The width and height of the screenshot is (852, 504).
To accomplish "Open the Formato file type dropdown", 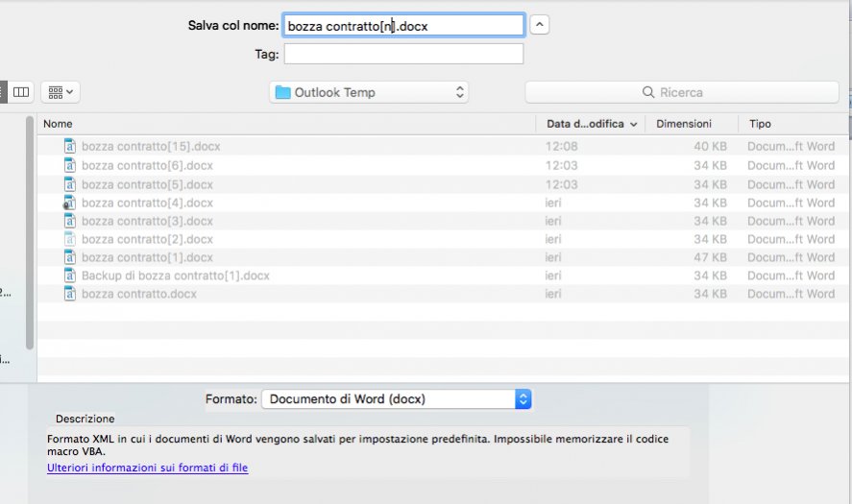I will (x=397, y=398).
